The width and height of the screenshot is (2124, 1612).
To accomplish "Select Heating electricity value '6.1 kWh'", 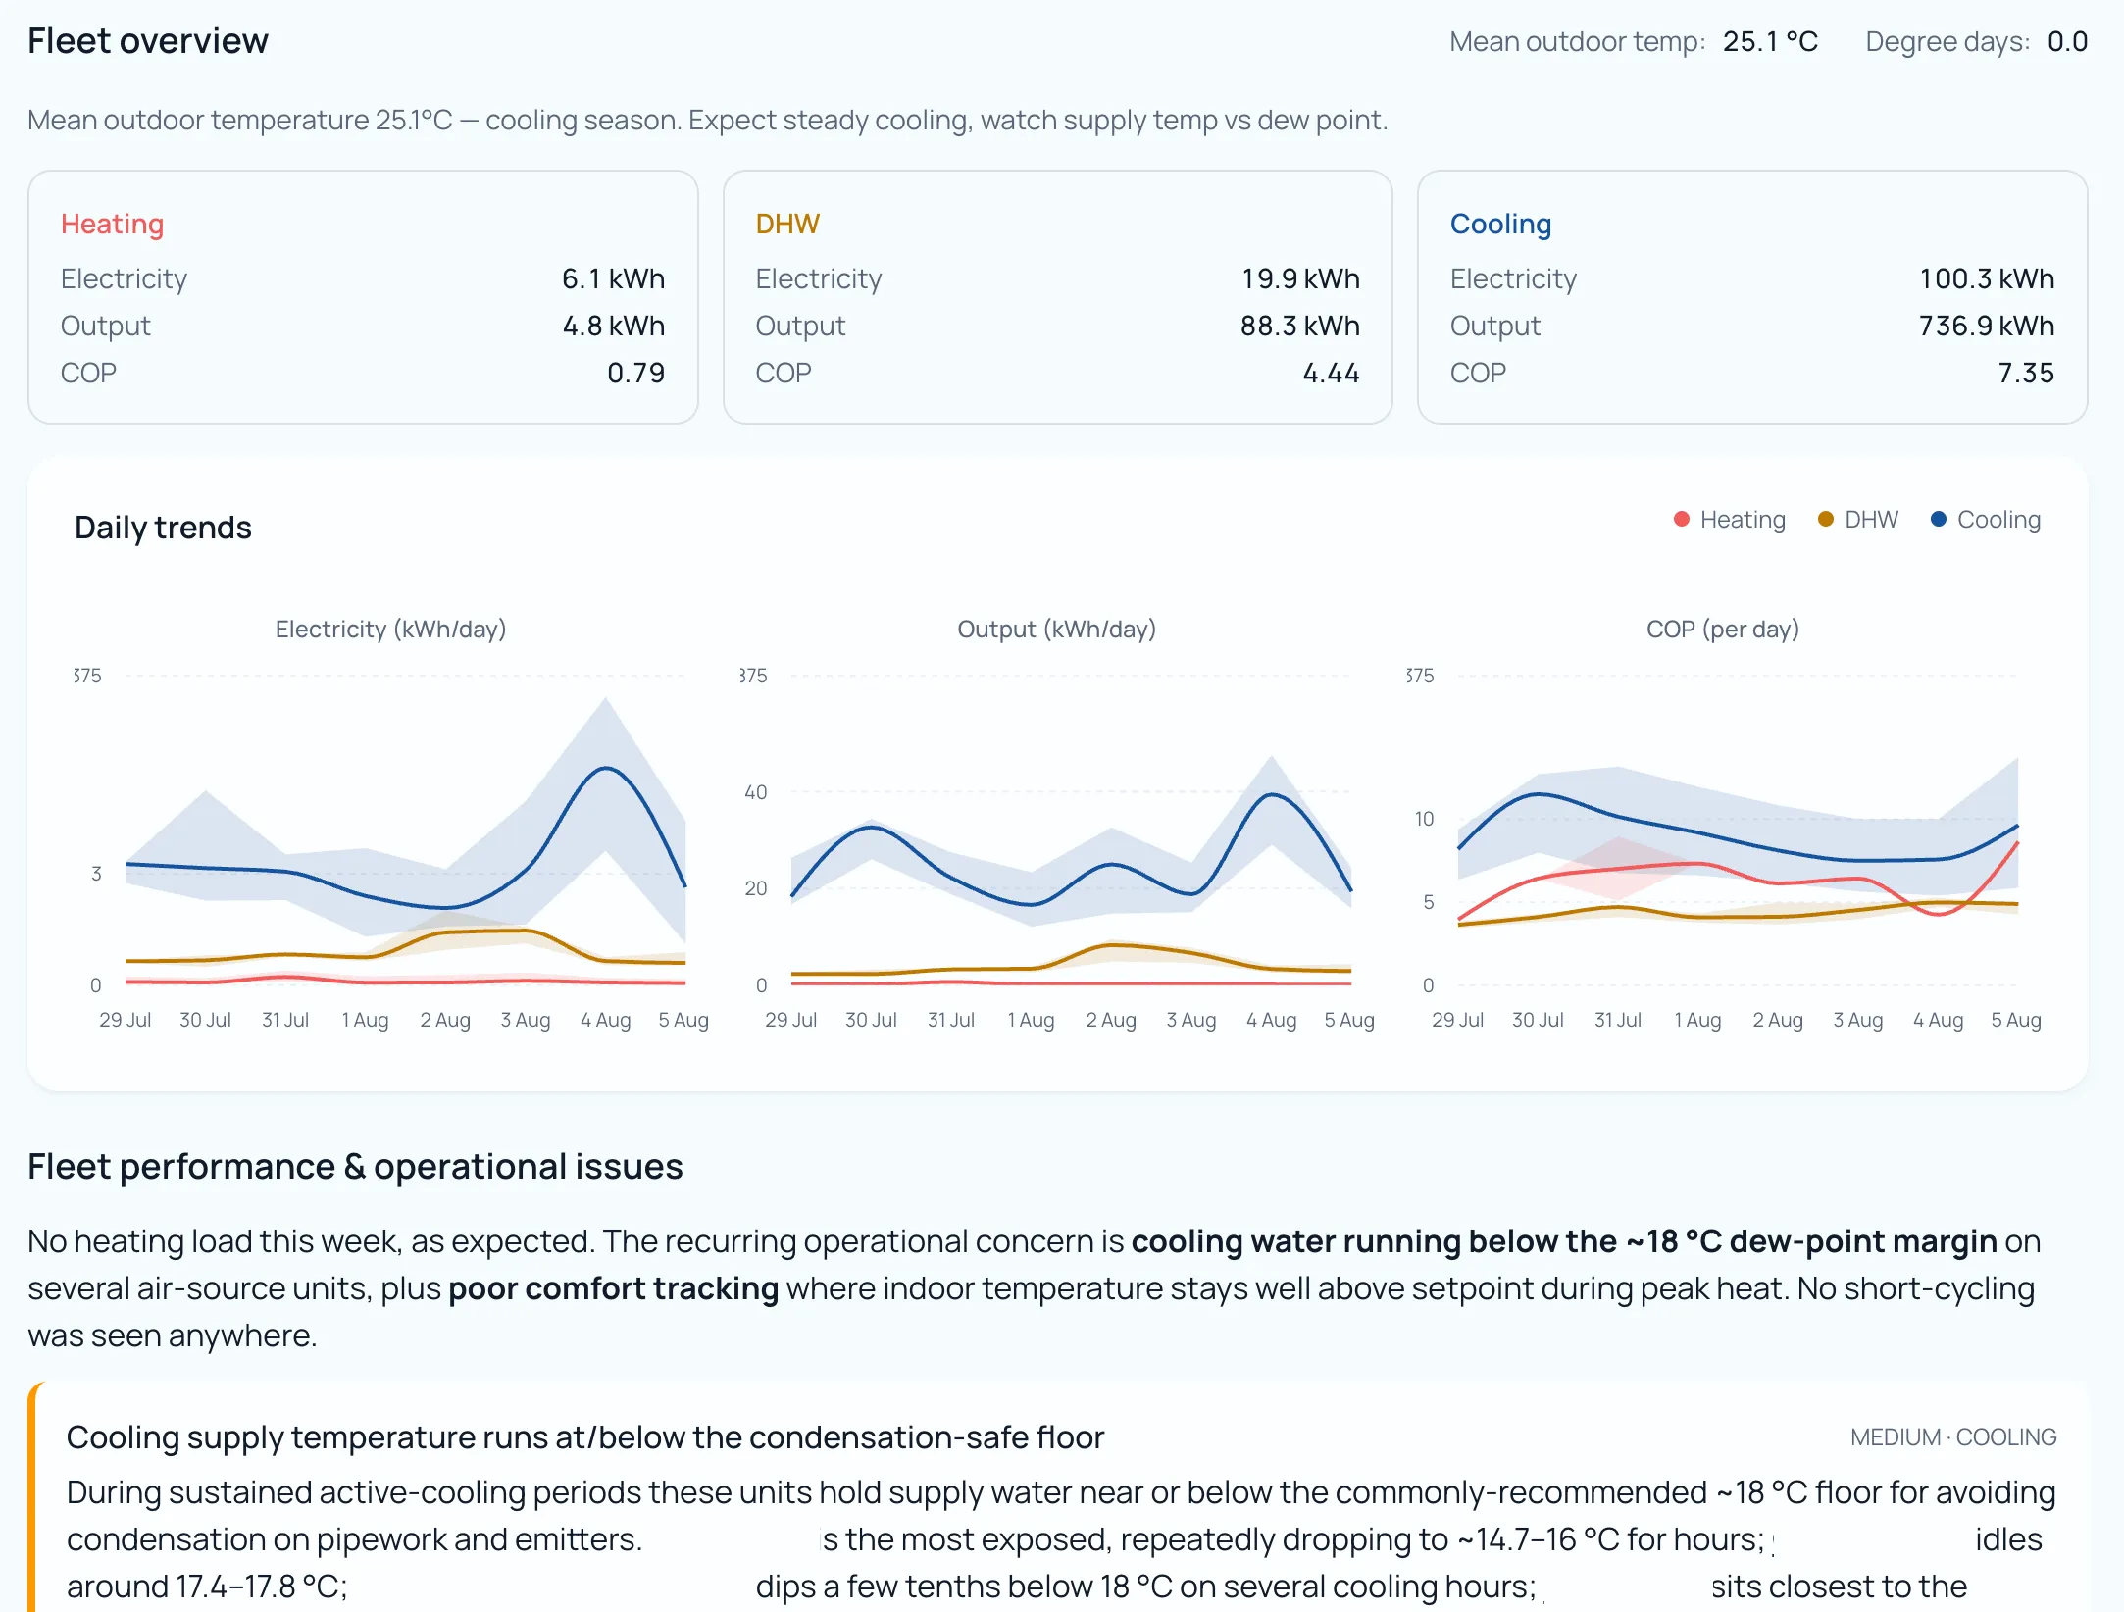I will tap(613, 278).
